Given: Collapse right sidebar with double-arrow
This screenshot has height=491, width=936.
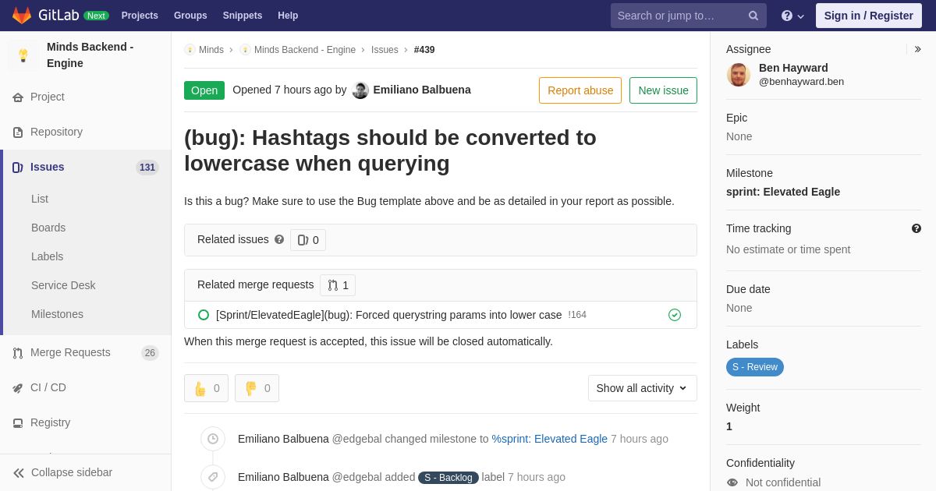Looking at the screenshot, I should tap(917, 49).
